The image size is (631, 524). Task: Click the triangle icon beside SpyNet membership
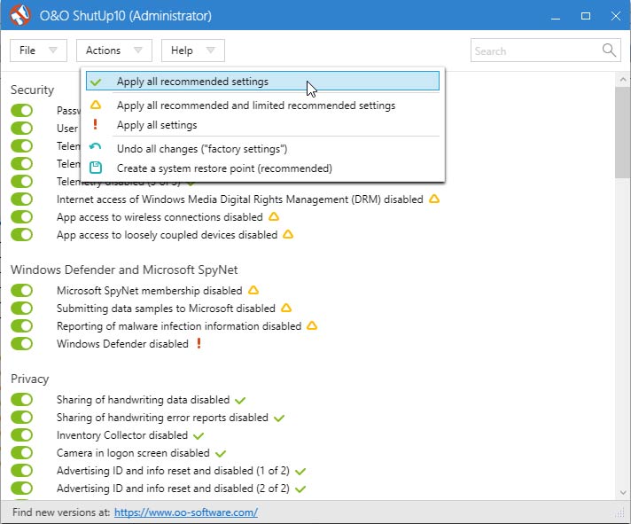pos(253,290)
